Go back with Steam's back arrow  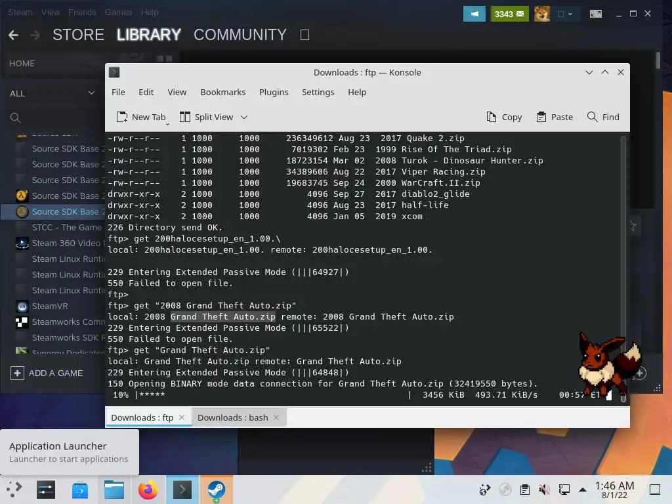(13, 35)
